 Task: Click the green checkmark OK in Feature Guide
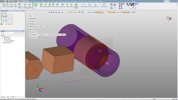click(6, 24)
